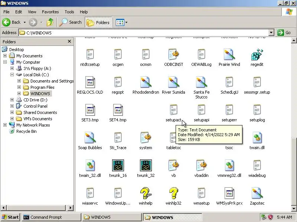Open the Start menu
Viewport: 297px width, 222px height.
(x=10, y=217)
